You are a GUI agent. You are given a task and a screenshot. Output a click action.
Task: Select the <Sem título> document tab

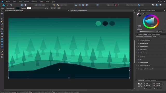coord(79,11)
